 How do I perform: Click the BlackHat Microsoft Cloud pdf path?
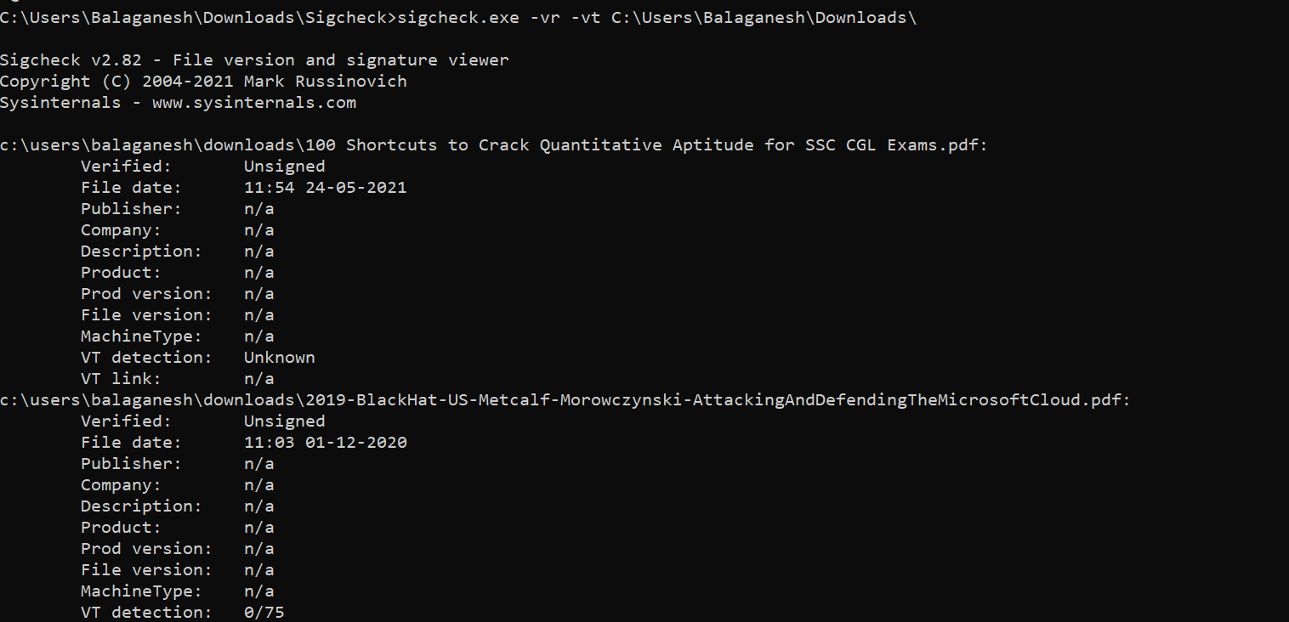565,400
